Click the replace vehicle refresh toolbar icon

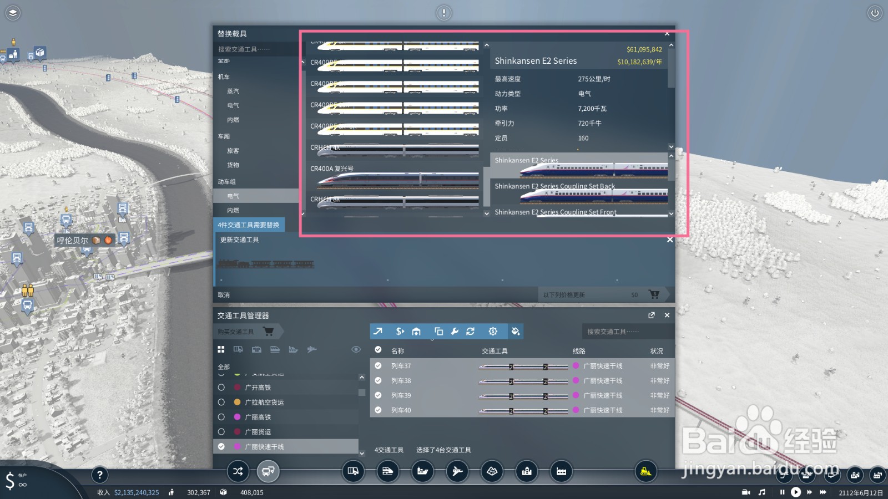point(471,331)
